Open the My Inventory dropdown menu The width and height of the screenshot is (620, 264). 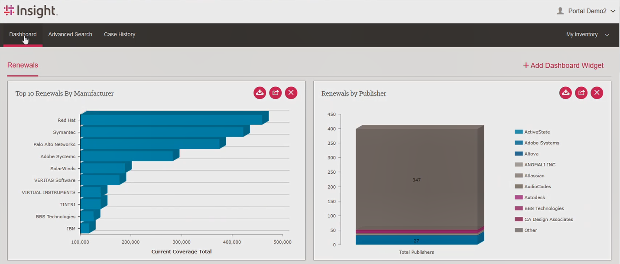(587, 35)
